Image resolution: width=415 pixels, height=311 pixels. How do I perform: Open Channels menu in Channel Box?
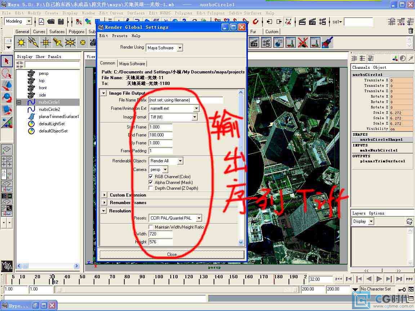click(x=361, y=67)
